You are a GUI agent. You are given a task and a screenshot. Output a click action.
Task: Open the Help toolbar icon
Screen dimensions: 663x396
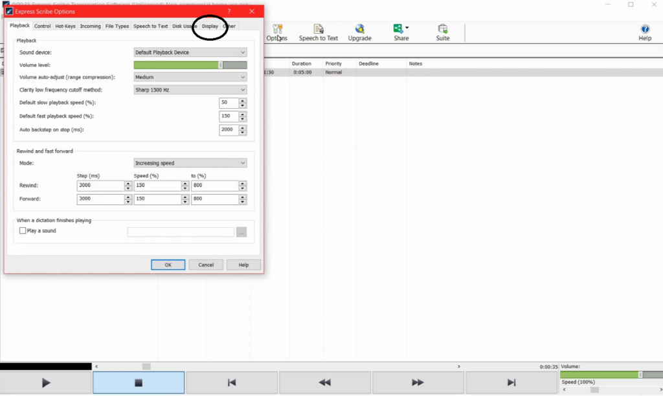tap(645, 32)
